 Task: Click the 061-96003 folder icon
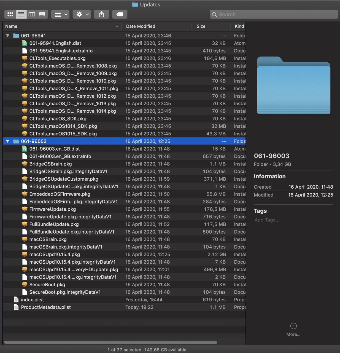coord(16,141)
